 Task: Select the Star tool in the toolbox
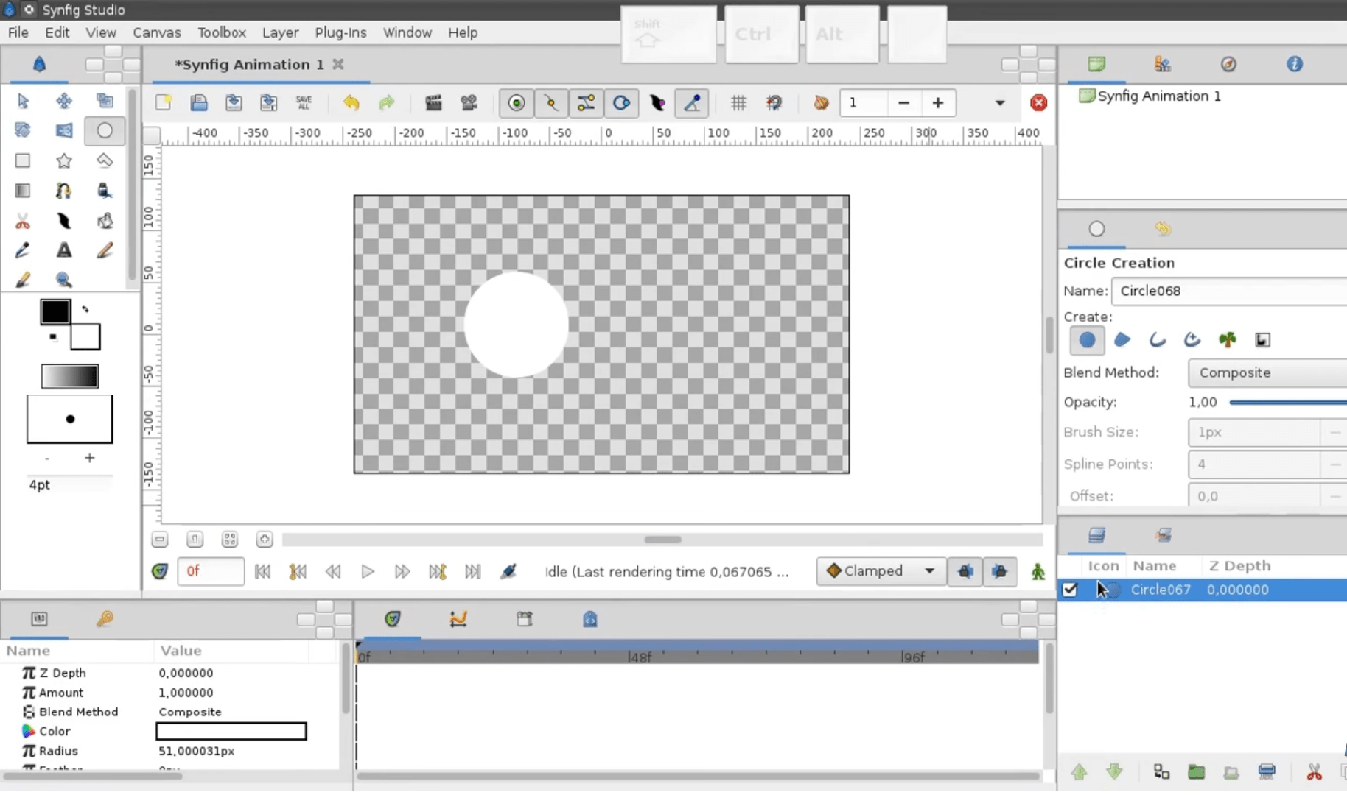coord(64,160)
